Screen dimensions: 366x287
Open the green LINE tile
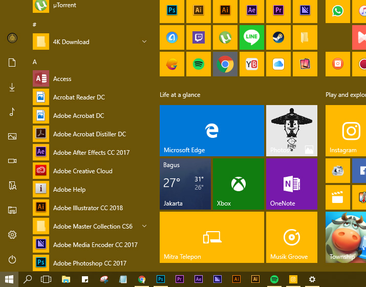tap(251, 37)
